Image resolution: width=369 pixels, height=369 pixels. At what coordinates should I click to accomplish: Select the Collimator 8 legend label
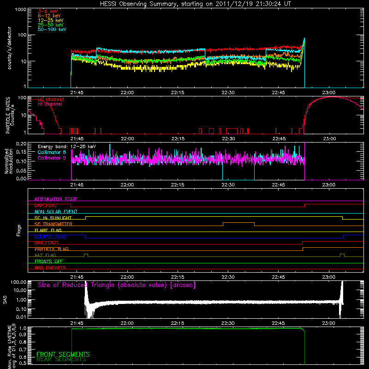(52, 152)
